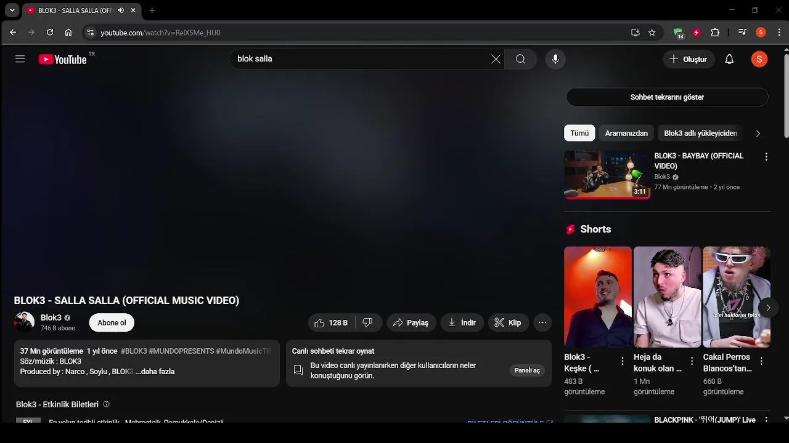Open BLACKPINK JUMP Live video title
The width and height of the screenshot is (789, 443).
(705, 420)
